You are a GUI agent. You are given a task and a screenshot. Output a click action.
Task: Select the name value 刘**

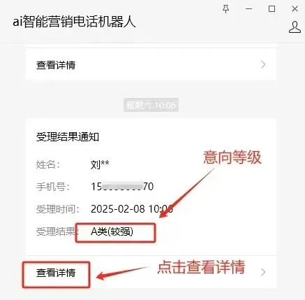tap(100, 164)
